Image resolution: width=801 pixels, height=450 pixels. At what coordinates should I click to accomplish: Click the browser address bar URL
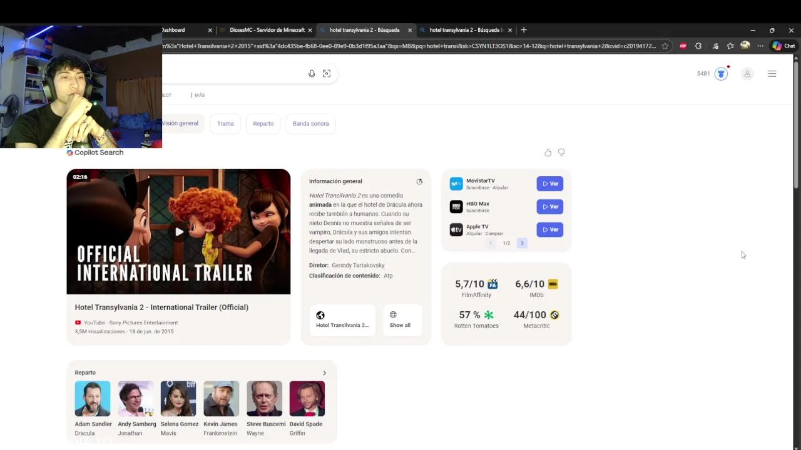(x=409, y=46)
